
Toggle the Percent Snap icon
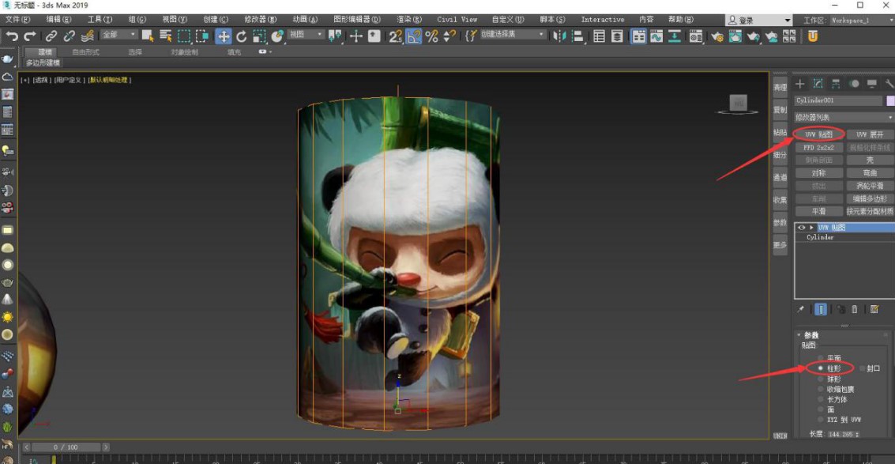(431, 36)
